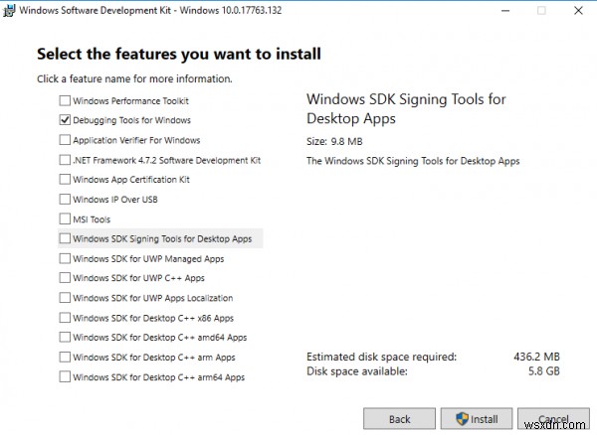Screen dimensions: 597x435
Task: Enable Windows SDK for UWP Managed Apps
Action: pos(66,258)
